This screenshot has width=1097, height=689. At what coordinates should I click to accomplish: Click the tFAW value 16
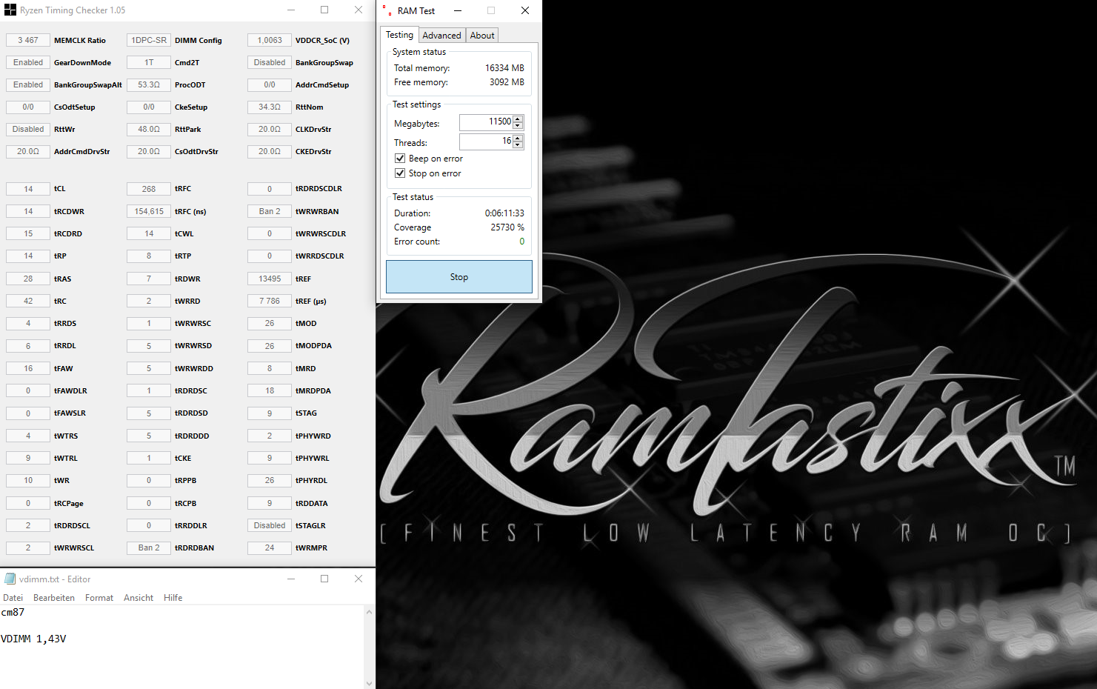28,369
